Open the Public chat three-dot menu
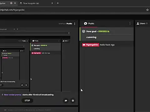 (130, 23)
